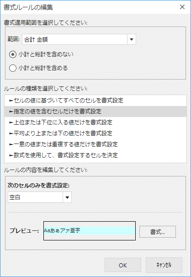The image size is (191, 277).
Task: Confirm with the OK button
Action: (x=122, y=265)
